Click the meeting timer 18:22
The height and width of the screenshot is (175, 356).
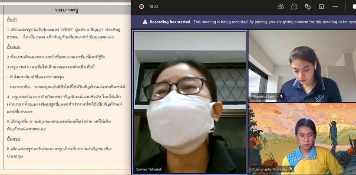[154, 6]
